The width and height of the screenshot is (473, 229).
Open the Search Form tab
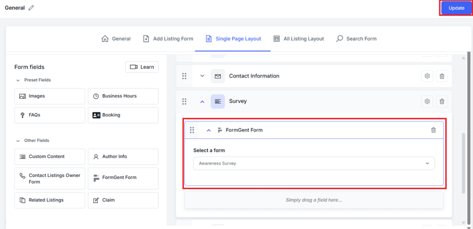click(x=356, y=39)
